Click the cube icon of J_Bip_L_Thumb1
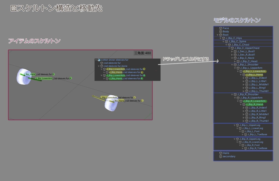This screenshot has width=279, height=181. click(x=247, y=91)
